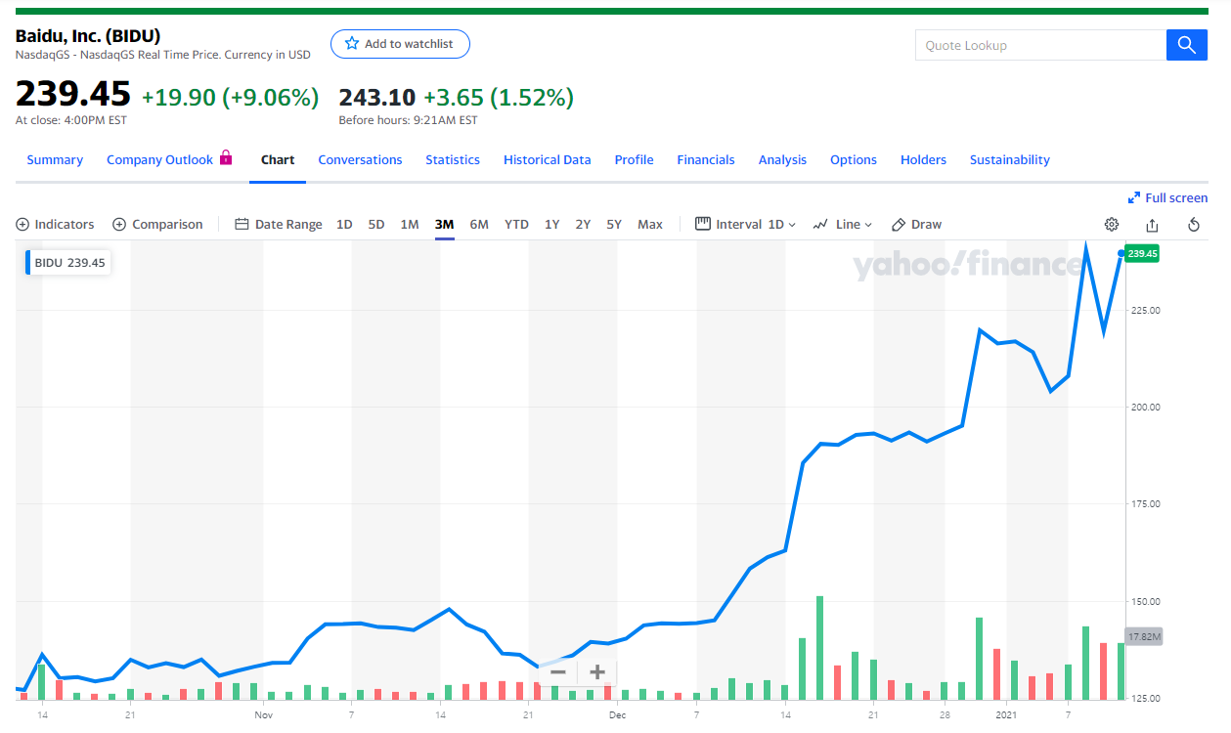Viewport: 1231px width, 733px height.
Task: Click the +19.90 (+9.06%) change value
Action: point(231,98)
